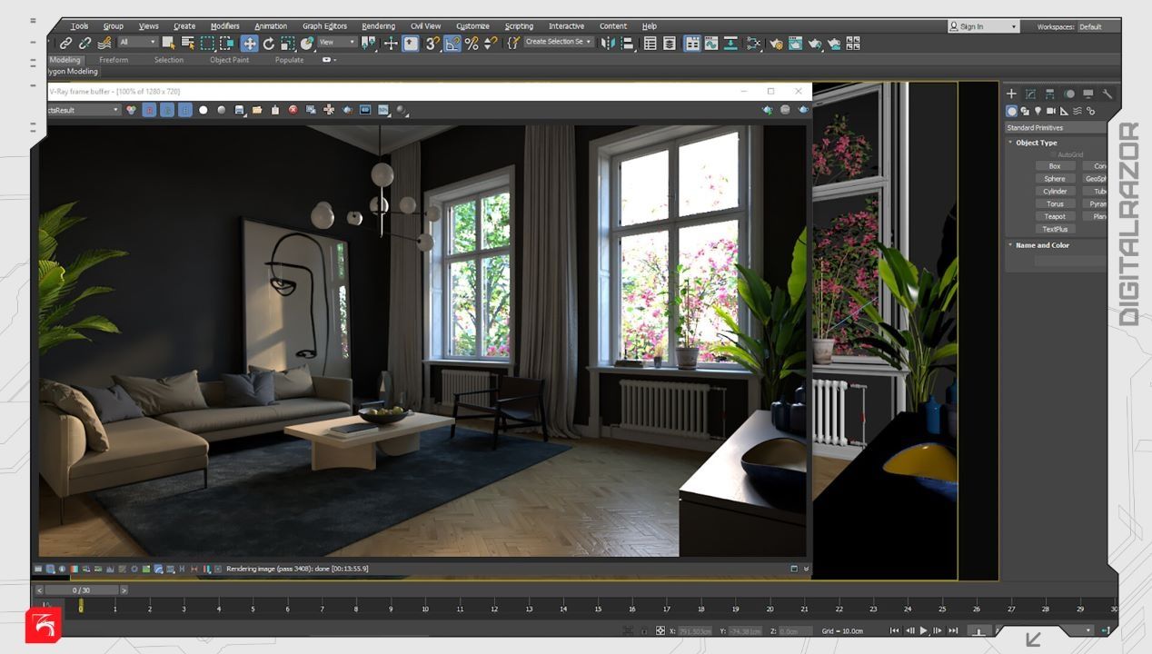Click the Utilities wrench icon
Image resolution: width=1152 pixels, height=654 pixels.
point(1107,94)
